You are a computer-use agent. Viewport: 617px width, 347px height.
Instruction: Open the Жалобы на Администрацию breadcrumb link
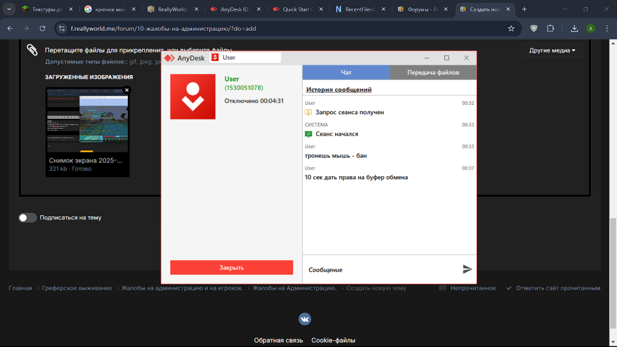(x=295, y=288)
